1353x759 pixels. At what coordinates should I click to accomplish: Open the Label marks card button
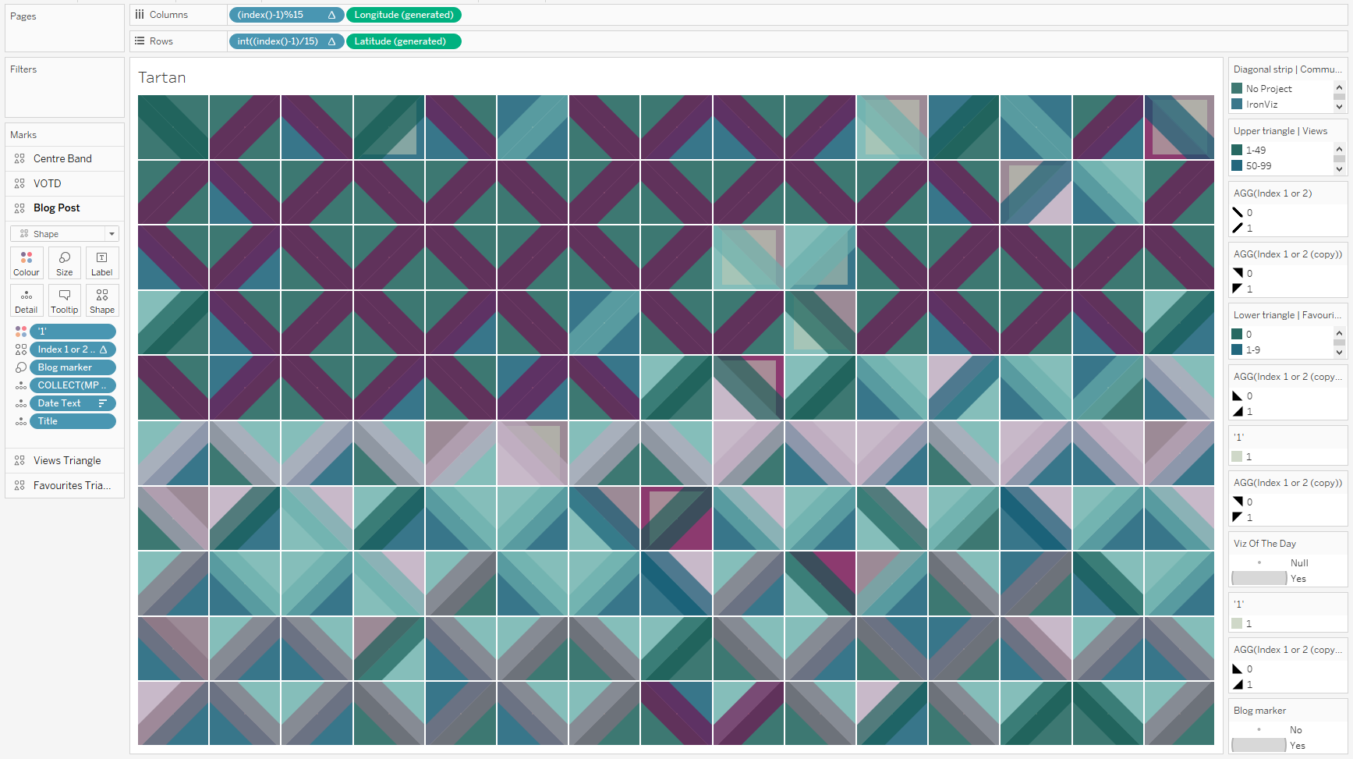(102, 263)
